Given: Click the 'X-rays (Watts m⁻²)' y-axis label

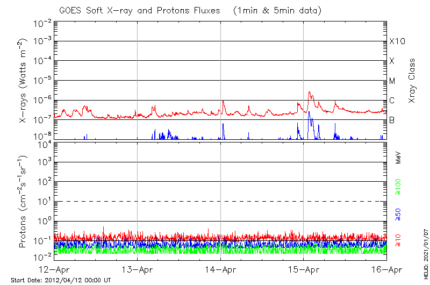Looking at the screenshot, I should pos(23,80).
